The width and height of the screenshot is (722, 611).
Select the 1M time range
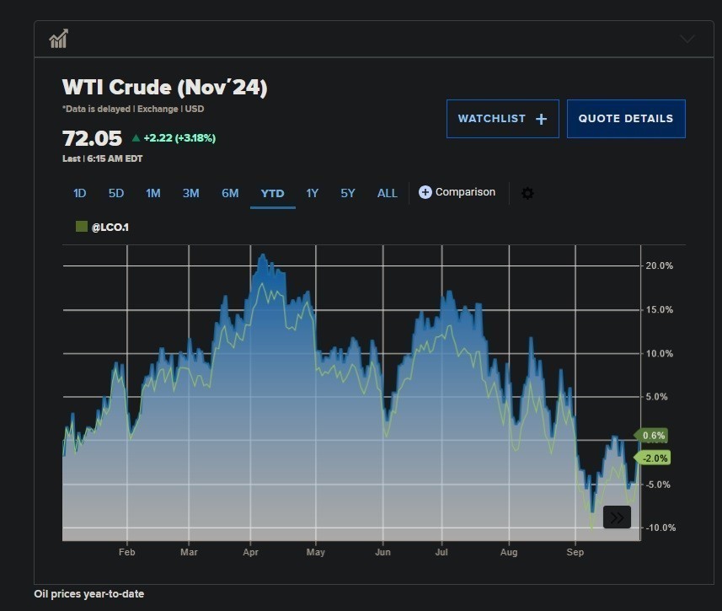pyautogui.click(x=152, y=193)
